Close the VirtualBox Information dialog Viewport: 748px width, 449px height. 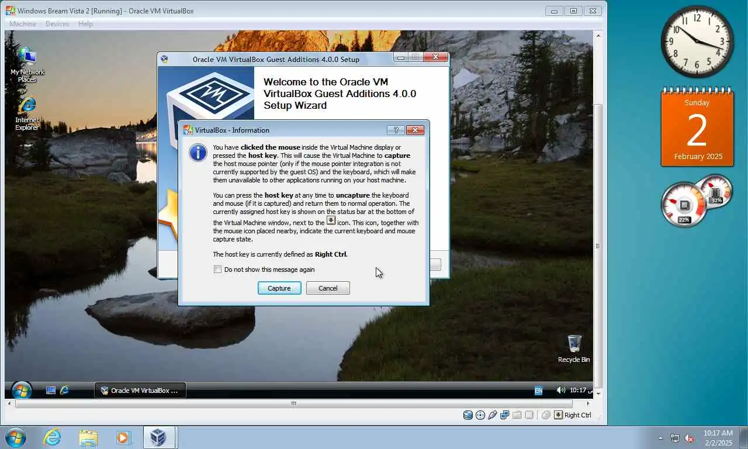pyautogui.click(x=415, y=130)
